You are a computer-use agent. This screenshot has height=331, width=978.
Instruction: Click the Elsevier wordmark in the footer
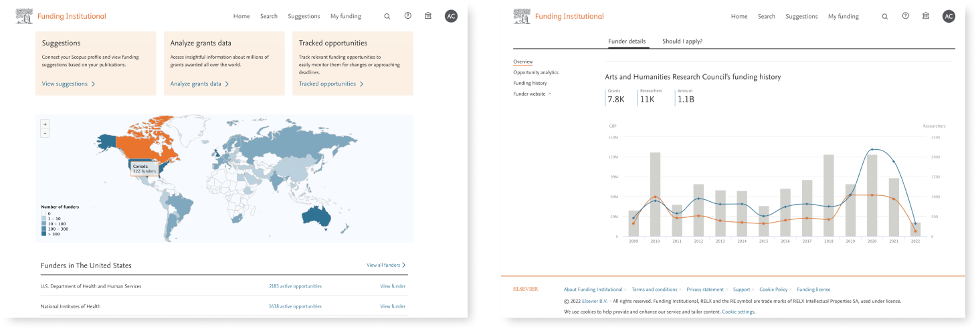(x=525, y=290)
